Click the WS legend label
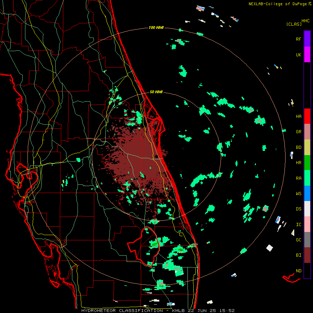 click(x=299, y=194)
